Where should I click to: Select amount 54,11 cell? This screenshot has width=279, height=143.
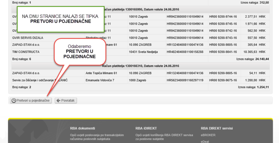point(253,73)
